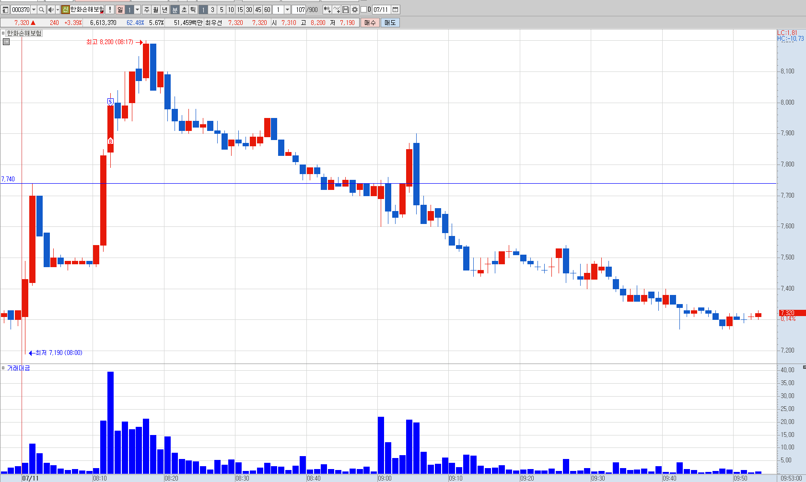Select the 30 minute interval tab

(x=249, y=10)
